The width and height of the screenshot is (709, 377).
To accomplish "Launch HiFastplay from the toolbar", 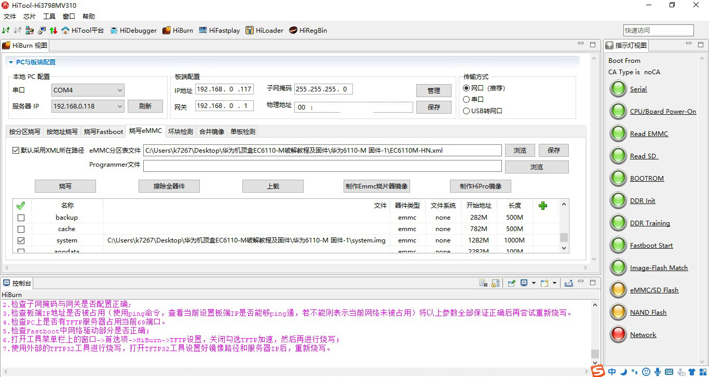I will pos(219,31).
